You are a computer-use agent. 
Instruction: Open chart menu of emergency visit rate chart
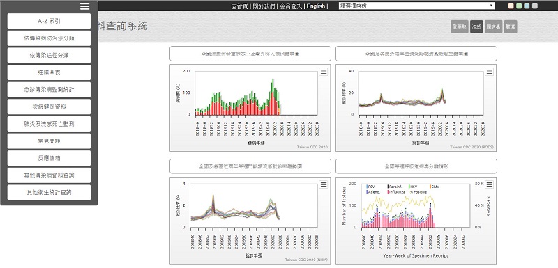point(490,72)
